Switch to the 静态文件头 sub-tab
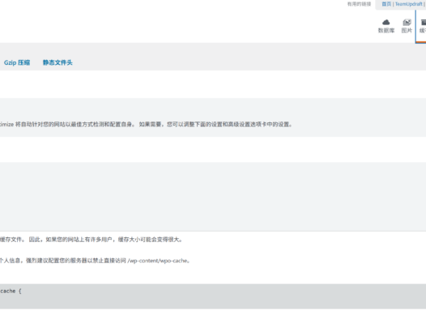The height and width of the screenshot is (319, 426). click(x=58, y=62)
